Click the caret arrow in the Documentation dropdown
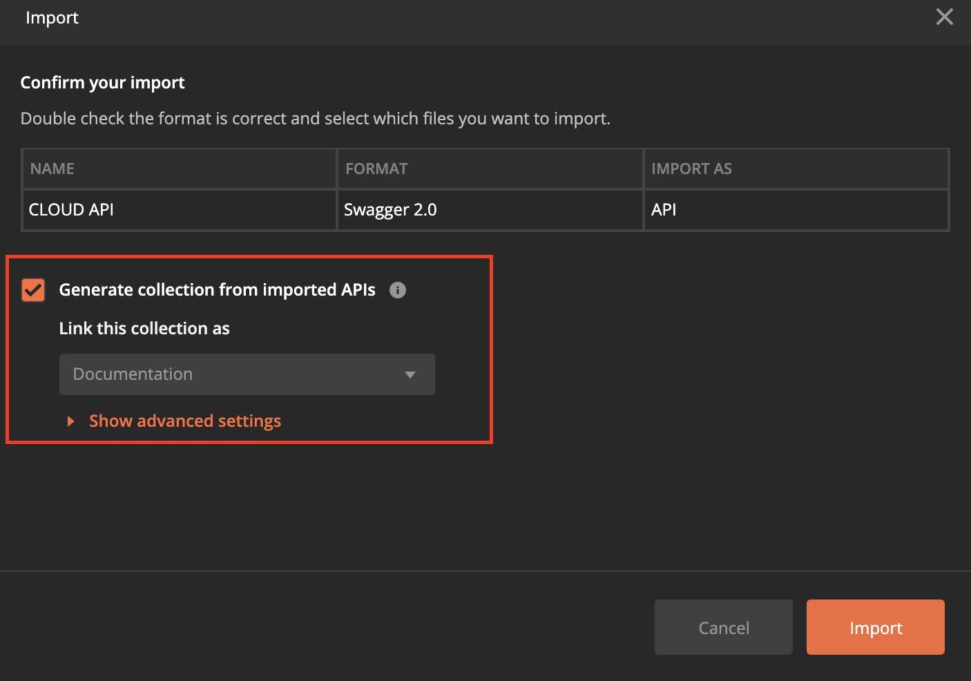Screen dimensions: 971x681 tap(410, 374)
